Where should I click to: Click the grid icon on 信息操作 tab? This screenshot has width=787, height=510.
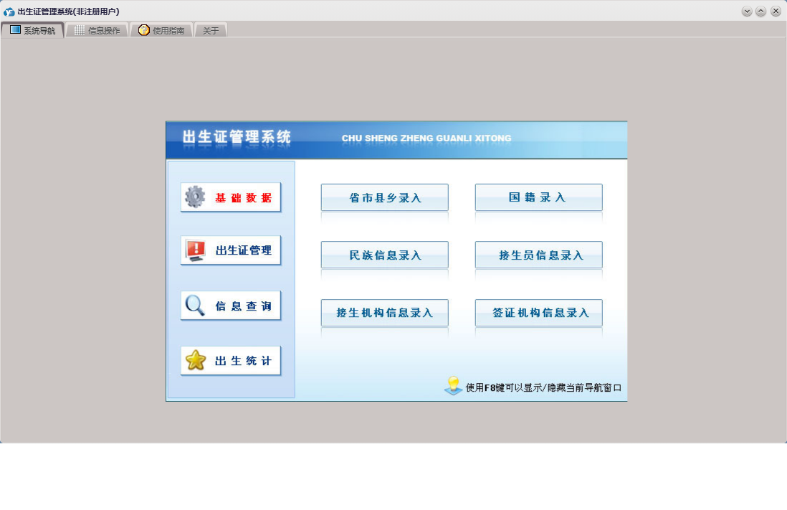pos(80,30)
